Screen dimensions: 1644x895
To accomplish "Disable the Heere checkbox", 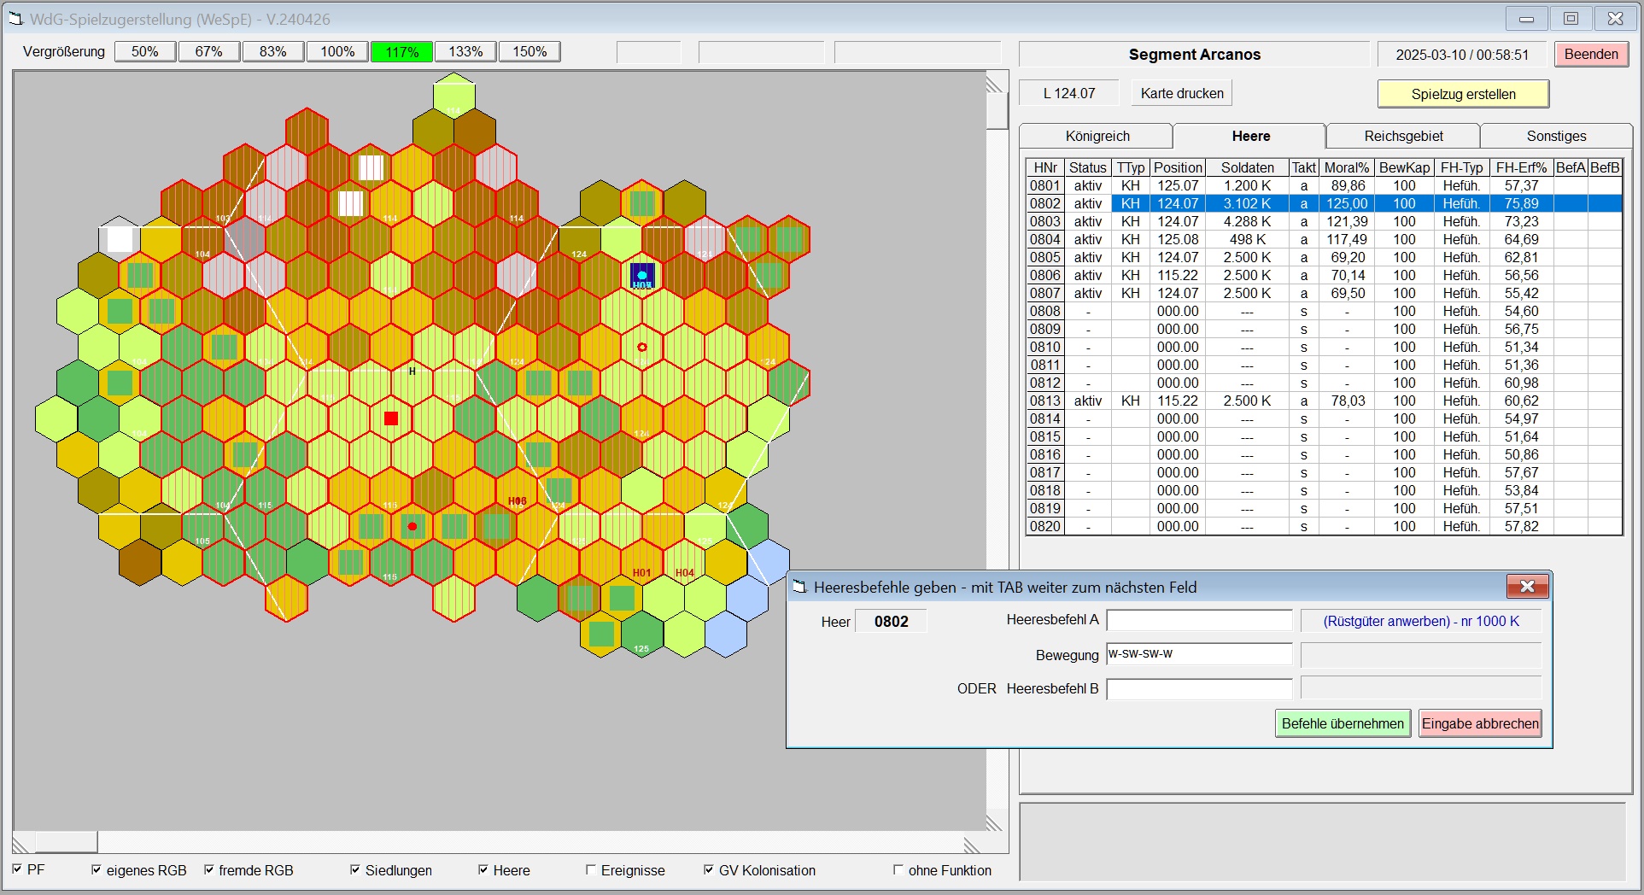I will pyautogui.click(x=483, y=869).
